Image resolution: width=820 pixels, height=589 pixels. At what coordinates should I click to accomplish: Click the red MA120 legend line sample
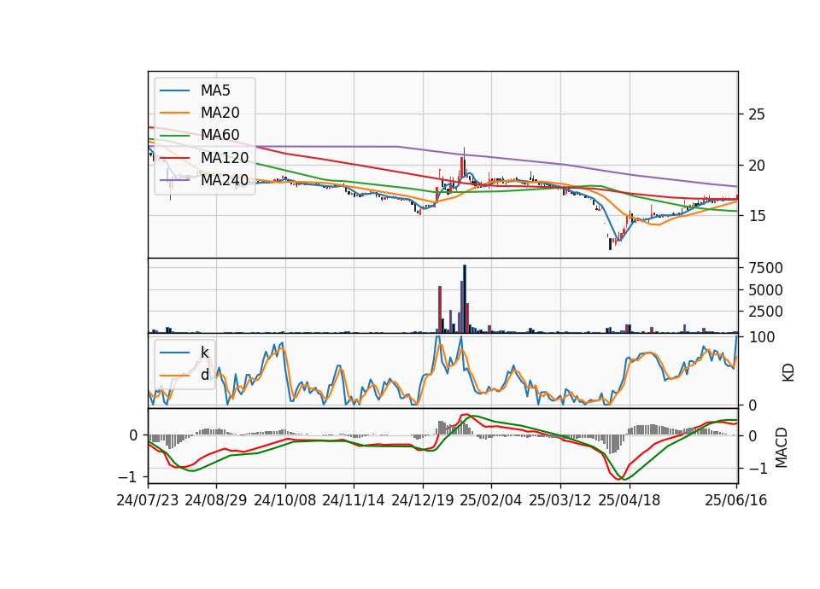pyautogui.click(x=174, y=158)
